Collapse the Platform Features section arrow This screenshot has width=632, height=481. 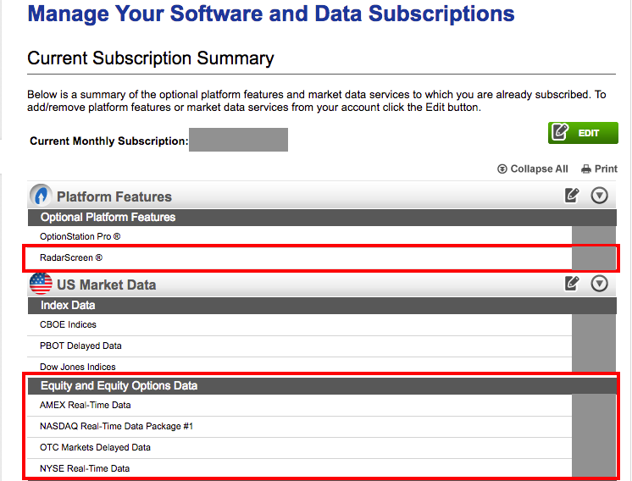point(599,196)
